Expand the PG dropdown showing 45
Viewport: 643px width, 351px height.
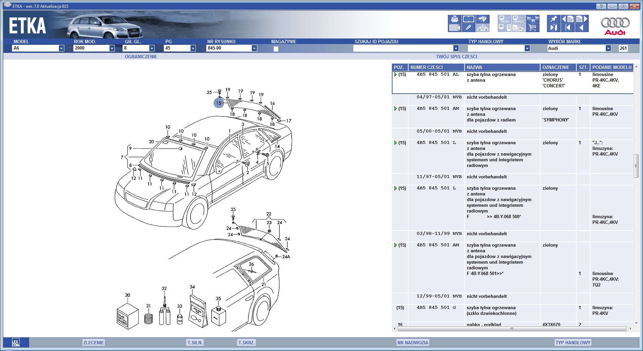click(x=193, y=48)
